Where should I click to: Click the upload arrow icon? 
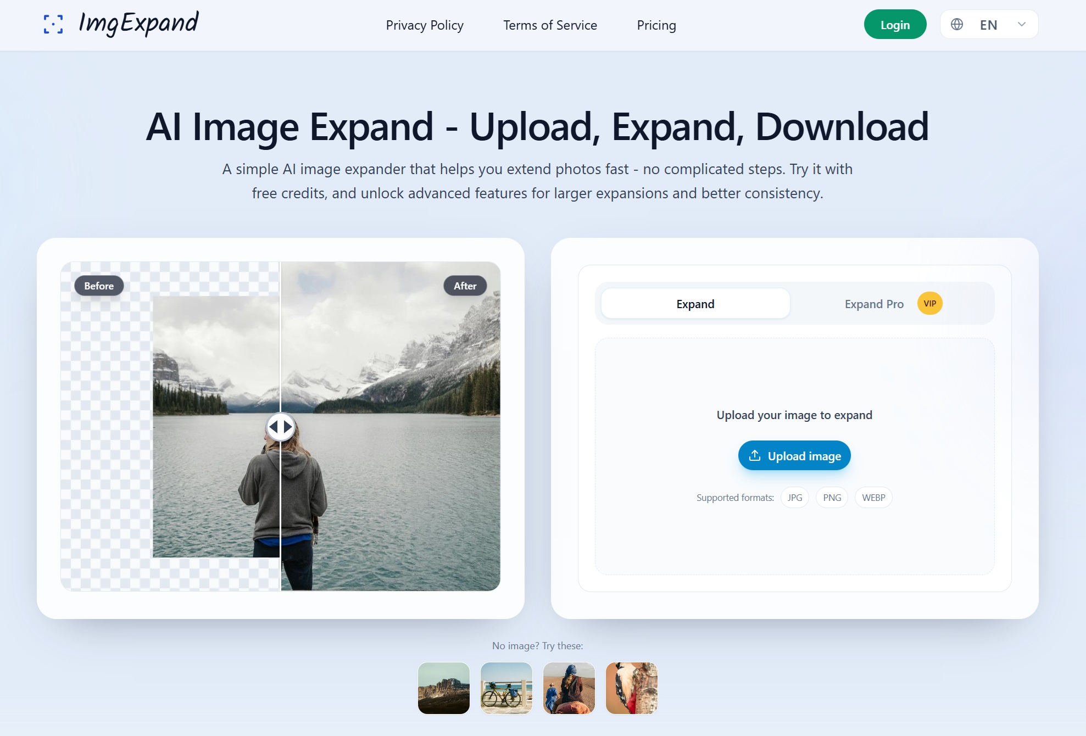click(755, 456)
